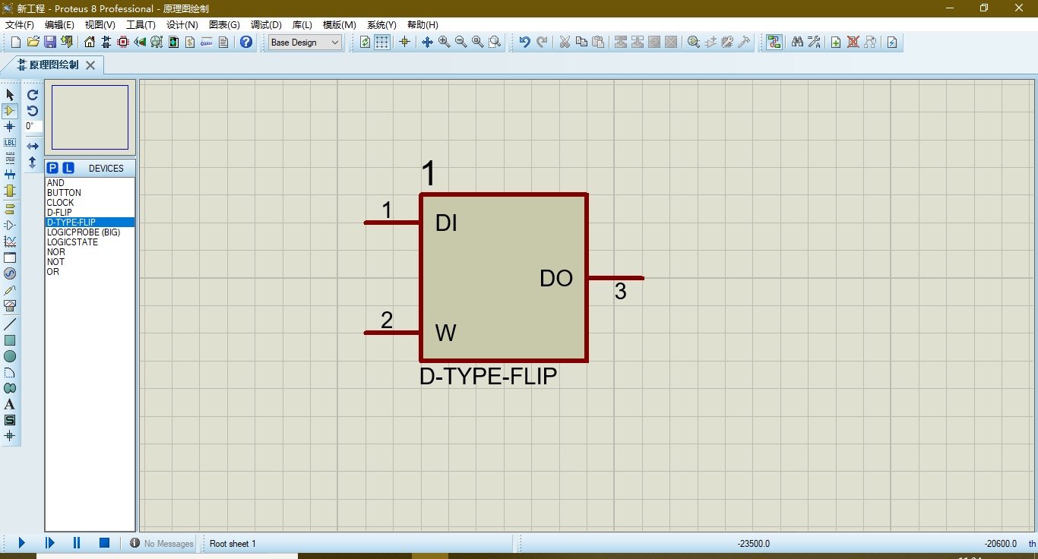Screen dimensions: 1038x559
Task: Select Wire Label Mode LBL tool
Action: click(x=10, y=143)
